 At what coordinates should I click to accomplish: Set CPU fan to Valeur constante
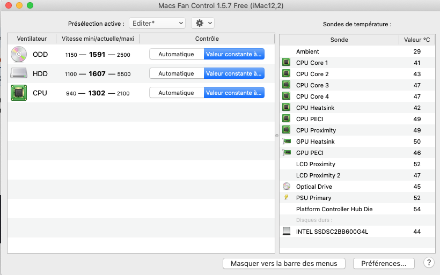[x=234, y=93]
